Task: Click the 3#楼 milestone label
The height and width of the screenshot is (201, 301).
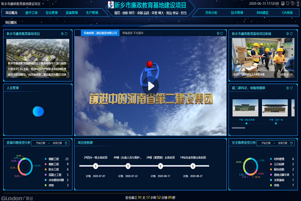Action: click(x=160, y=157)
